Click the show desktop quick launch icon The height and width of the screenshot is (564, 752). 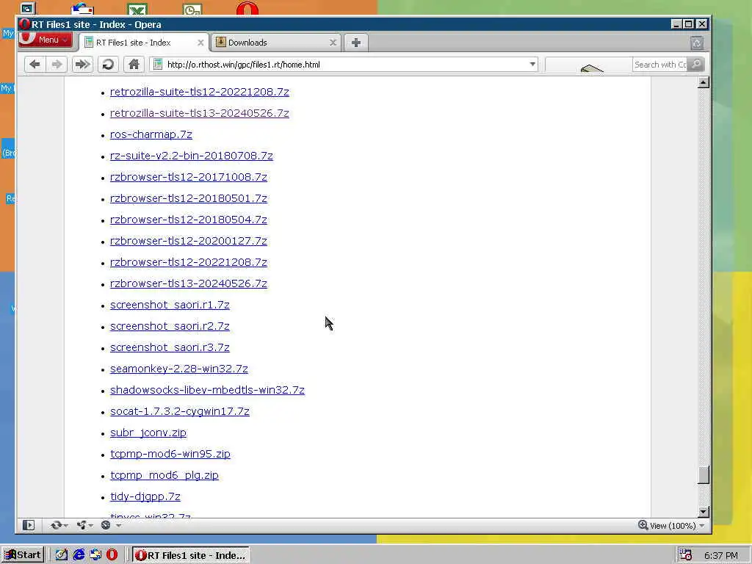[x=62, y=555]
